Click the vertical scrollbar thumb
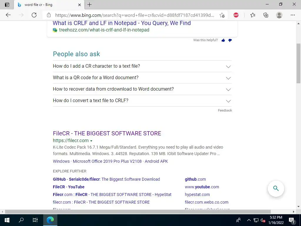This screenshot has width=301, height=226. [299, 64]
